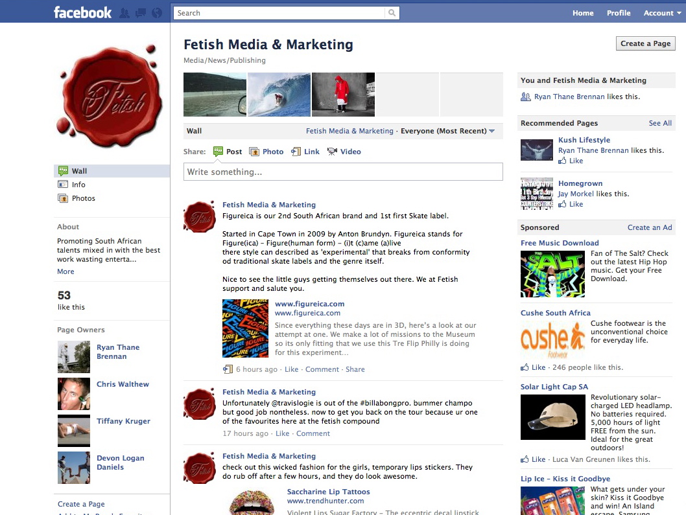
Task: Click Like on the Figureica post
Action: 291,369
